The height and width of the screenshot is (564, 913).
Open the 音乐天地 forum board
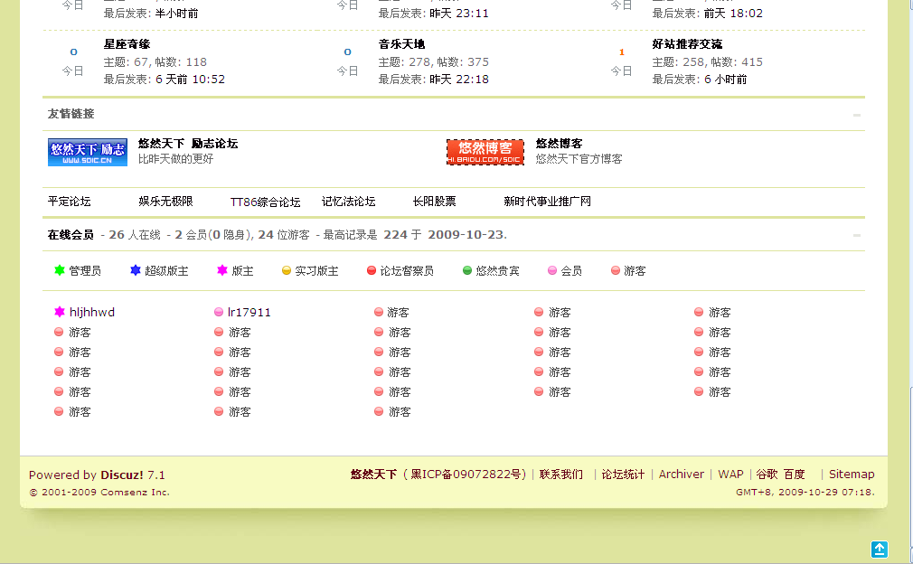tap(401, 44)
